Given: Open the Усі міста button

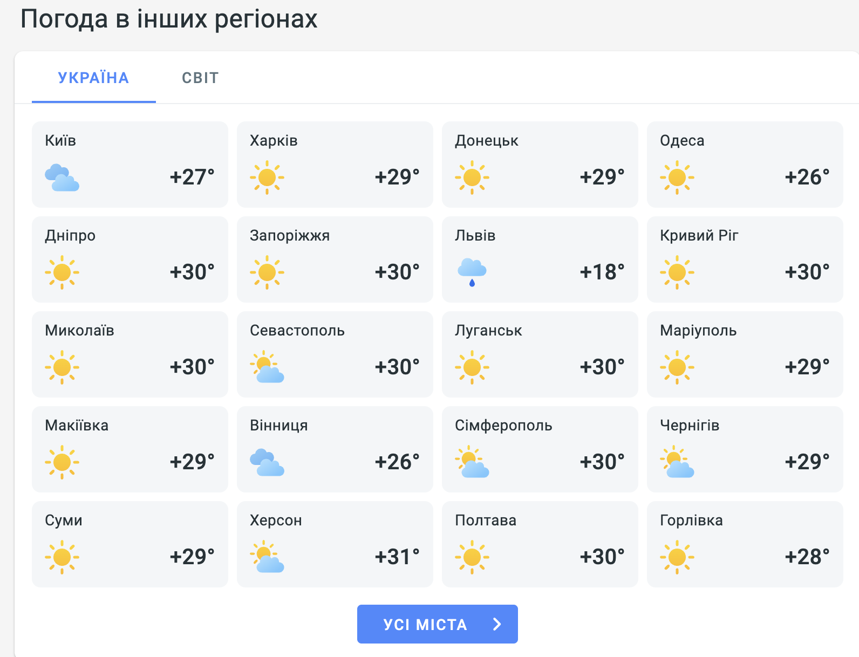Looking at the screenshot, I should pyautogui.click(x=438, y=624).
